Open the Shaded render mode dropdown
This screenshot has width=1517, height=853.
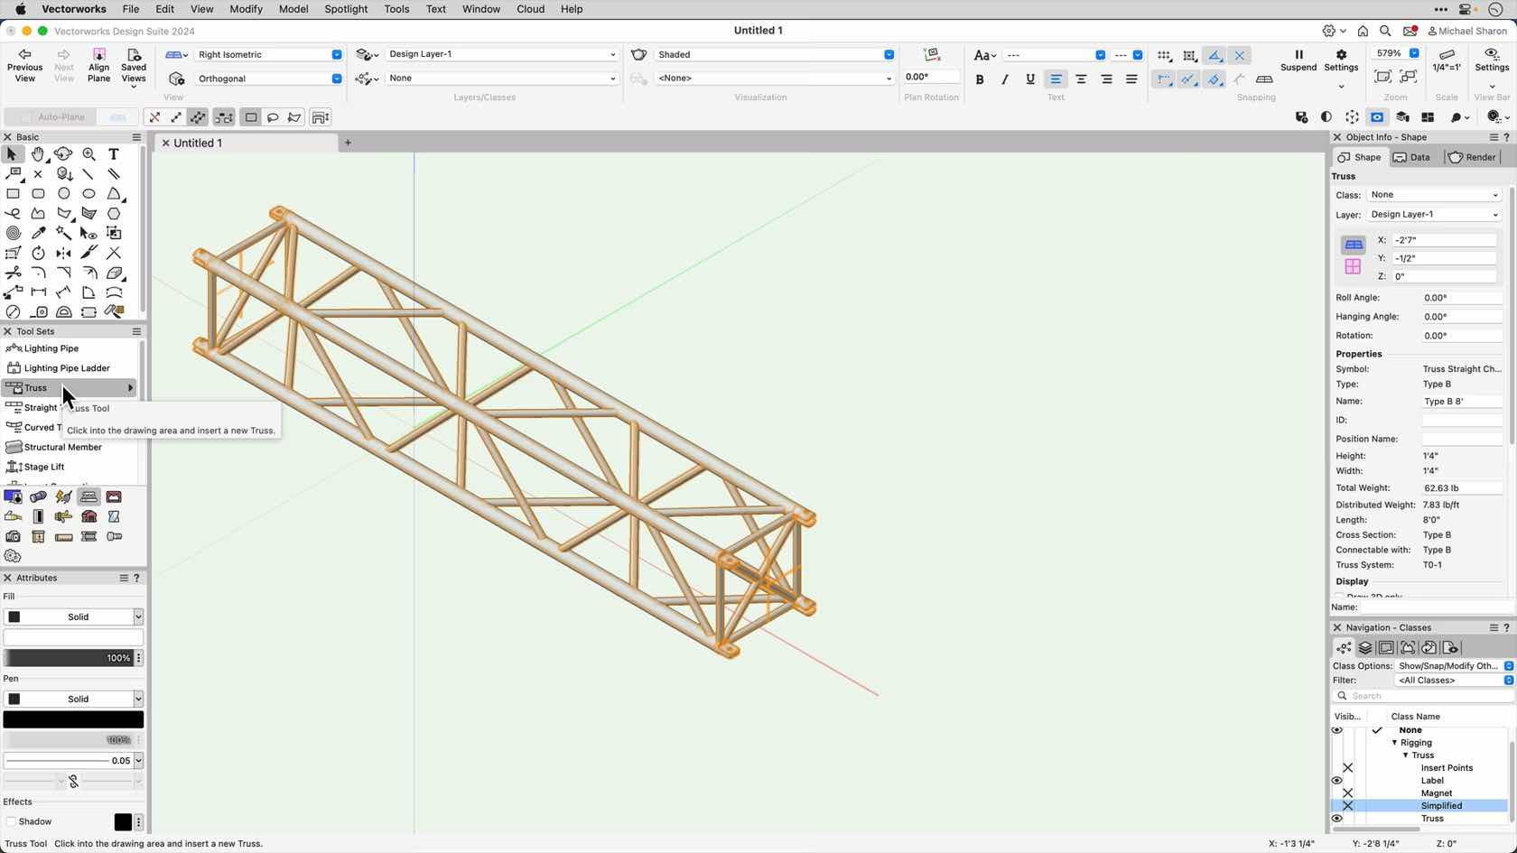point(889,54)
